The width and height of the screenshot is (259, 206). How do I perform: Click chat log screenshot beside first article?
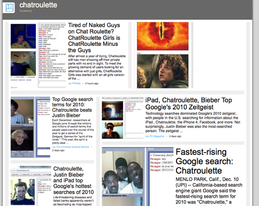(x=52, y=54)
